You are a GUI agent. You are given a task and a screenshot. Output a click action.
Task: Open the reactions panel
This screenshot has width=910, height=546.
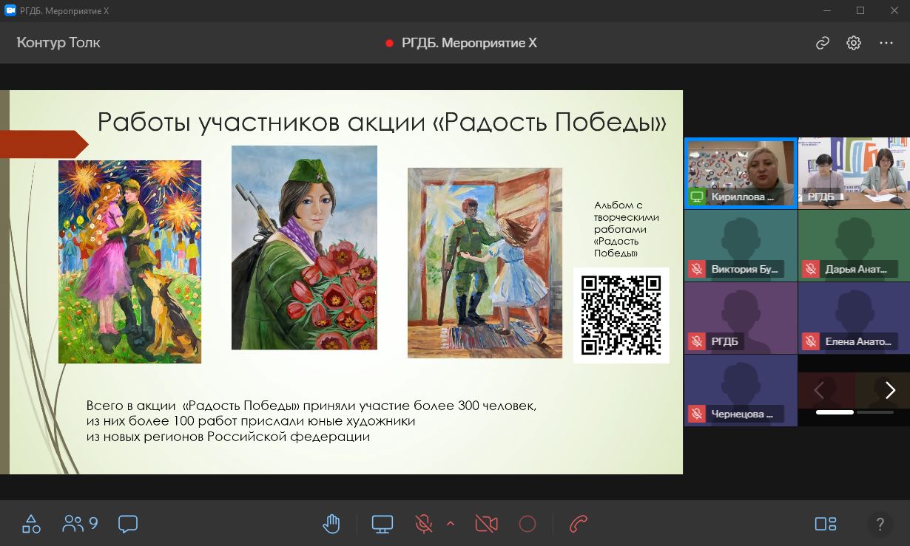point(30,523)
